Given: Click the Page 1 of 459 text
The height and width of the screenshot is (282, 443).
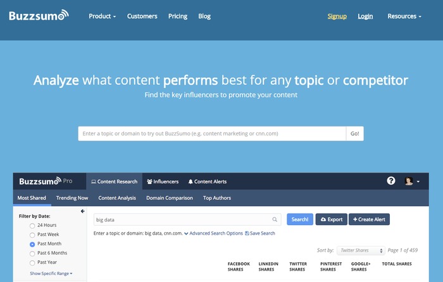Looking at the screenshot, I should [x=402, y=250].
